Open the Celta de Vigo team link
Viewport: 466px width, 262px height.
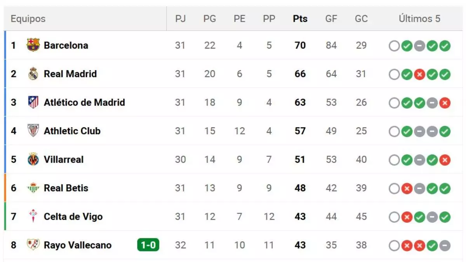tap(74, 217)
